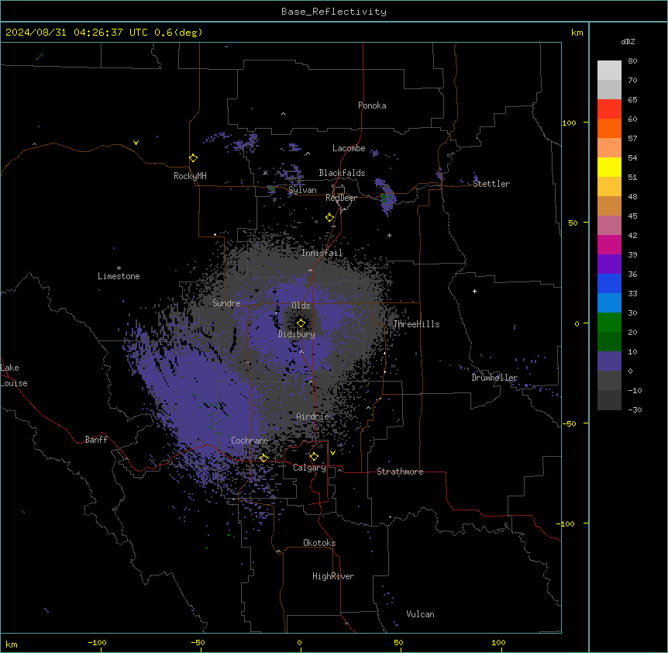Click the 2024/08/31 04:26:37 UTC timestamp
Image resolution: width=668 pixels, height=653 pixels.
77,33
